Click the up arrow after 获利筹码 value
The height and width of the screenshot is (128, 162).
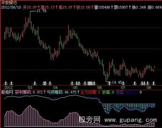pyautogui.click(x=45, y=92)
